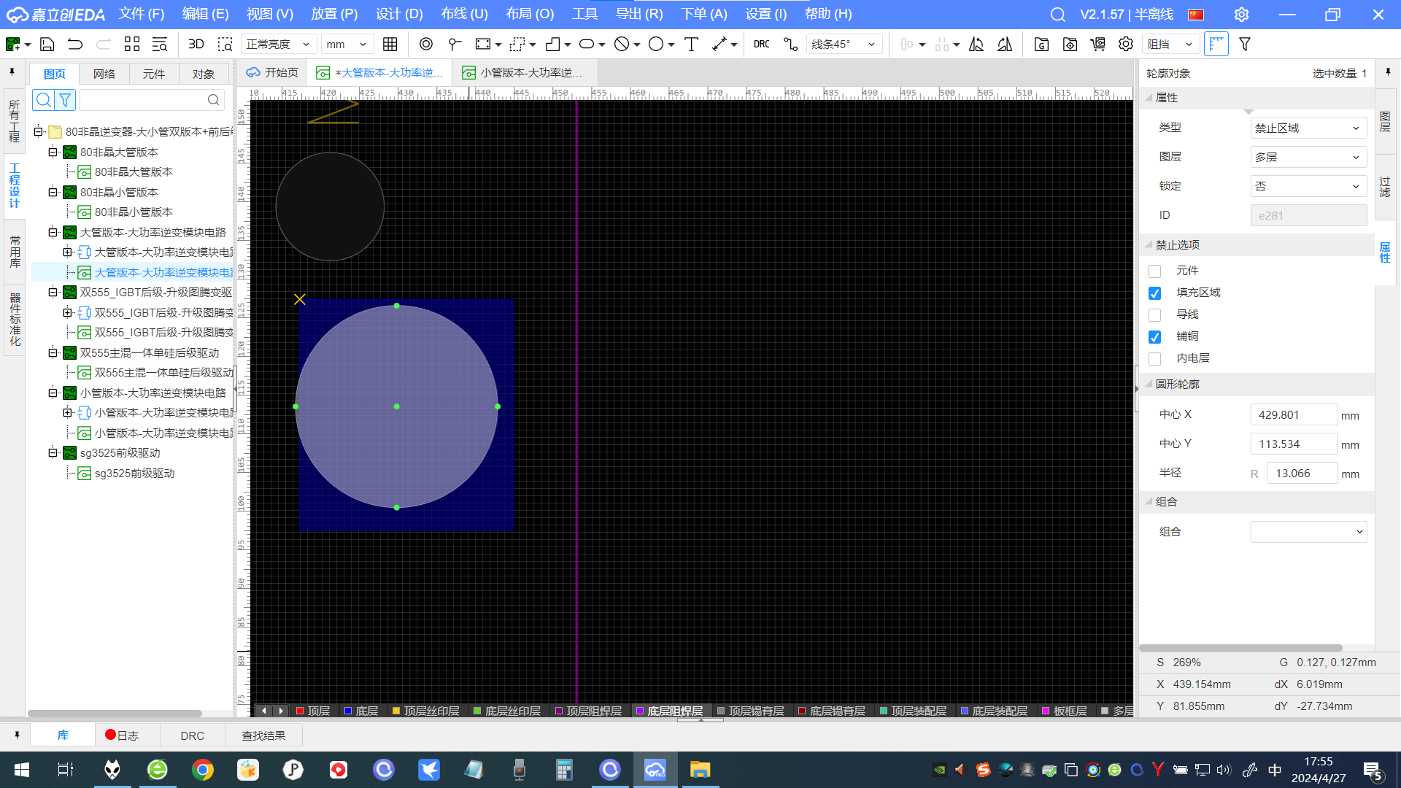Open the 线条45° routing dropdown
The height and width of the screenshot is (788, 1401).
pyautogui.click(x=844, y=45)
